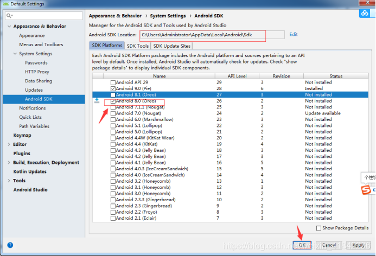Close the Default Settings window
Screen dimensions: 376x256
pyautogui.click(x=367, y=2)
